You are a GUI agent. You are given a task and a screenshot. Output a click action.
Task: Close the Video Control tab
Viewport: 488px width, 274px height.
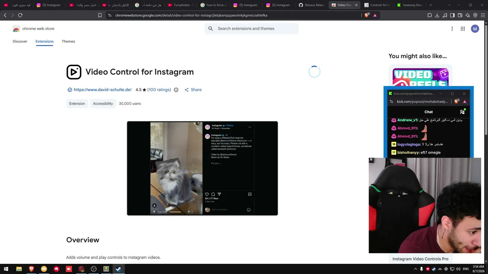point(356,5)
